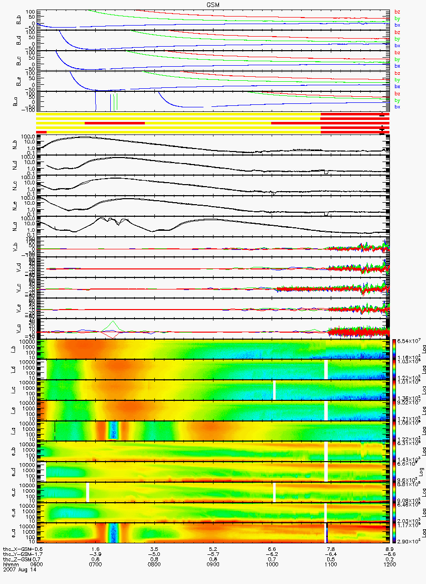Viewport: 426px width, 584px height.
Task: Select the V_d velocity axis label
Action: tap(18, 267)
